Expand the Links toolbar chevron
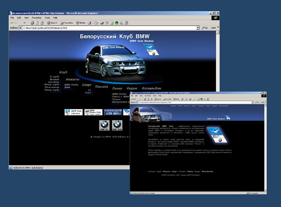Viewport: 281px width, 207px height. [218, 28]
